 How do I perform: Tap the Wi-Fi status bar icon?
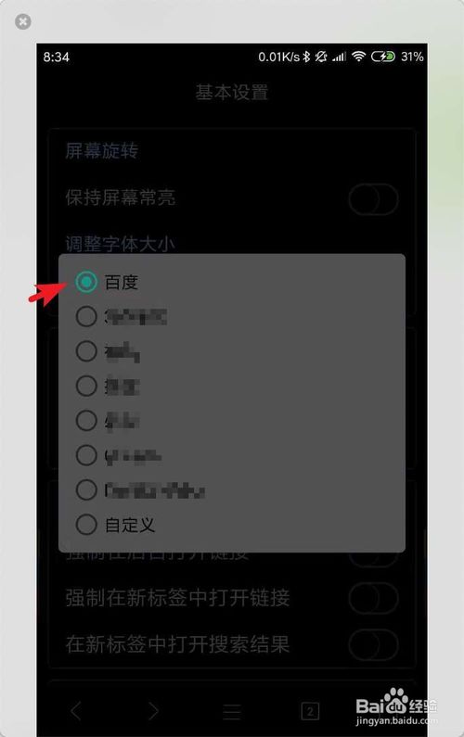click(x=358, y=57)
